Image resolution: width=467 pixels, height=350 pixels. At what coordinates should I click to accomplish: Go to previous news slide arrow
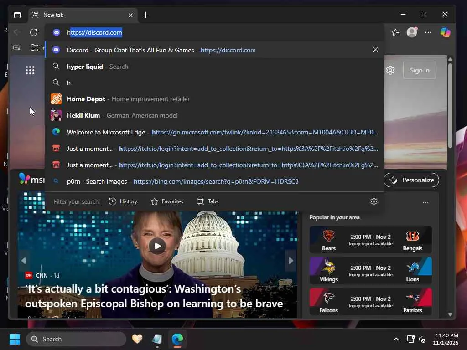(x=23, y=261)
